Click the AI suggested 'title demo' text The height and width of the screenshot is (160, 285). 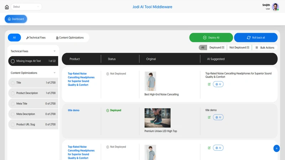click(211, 110)
